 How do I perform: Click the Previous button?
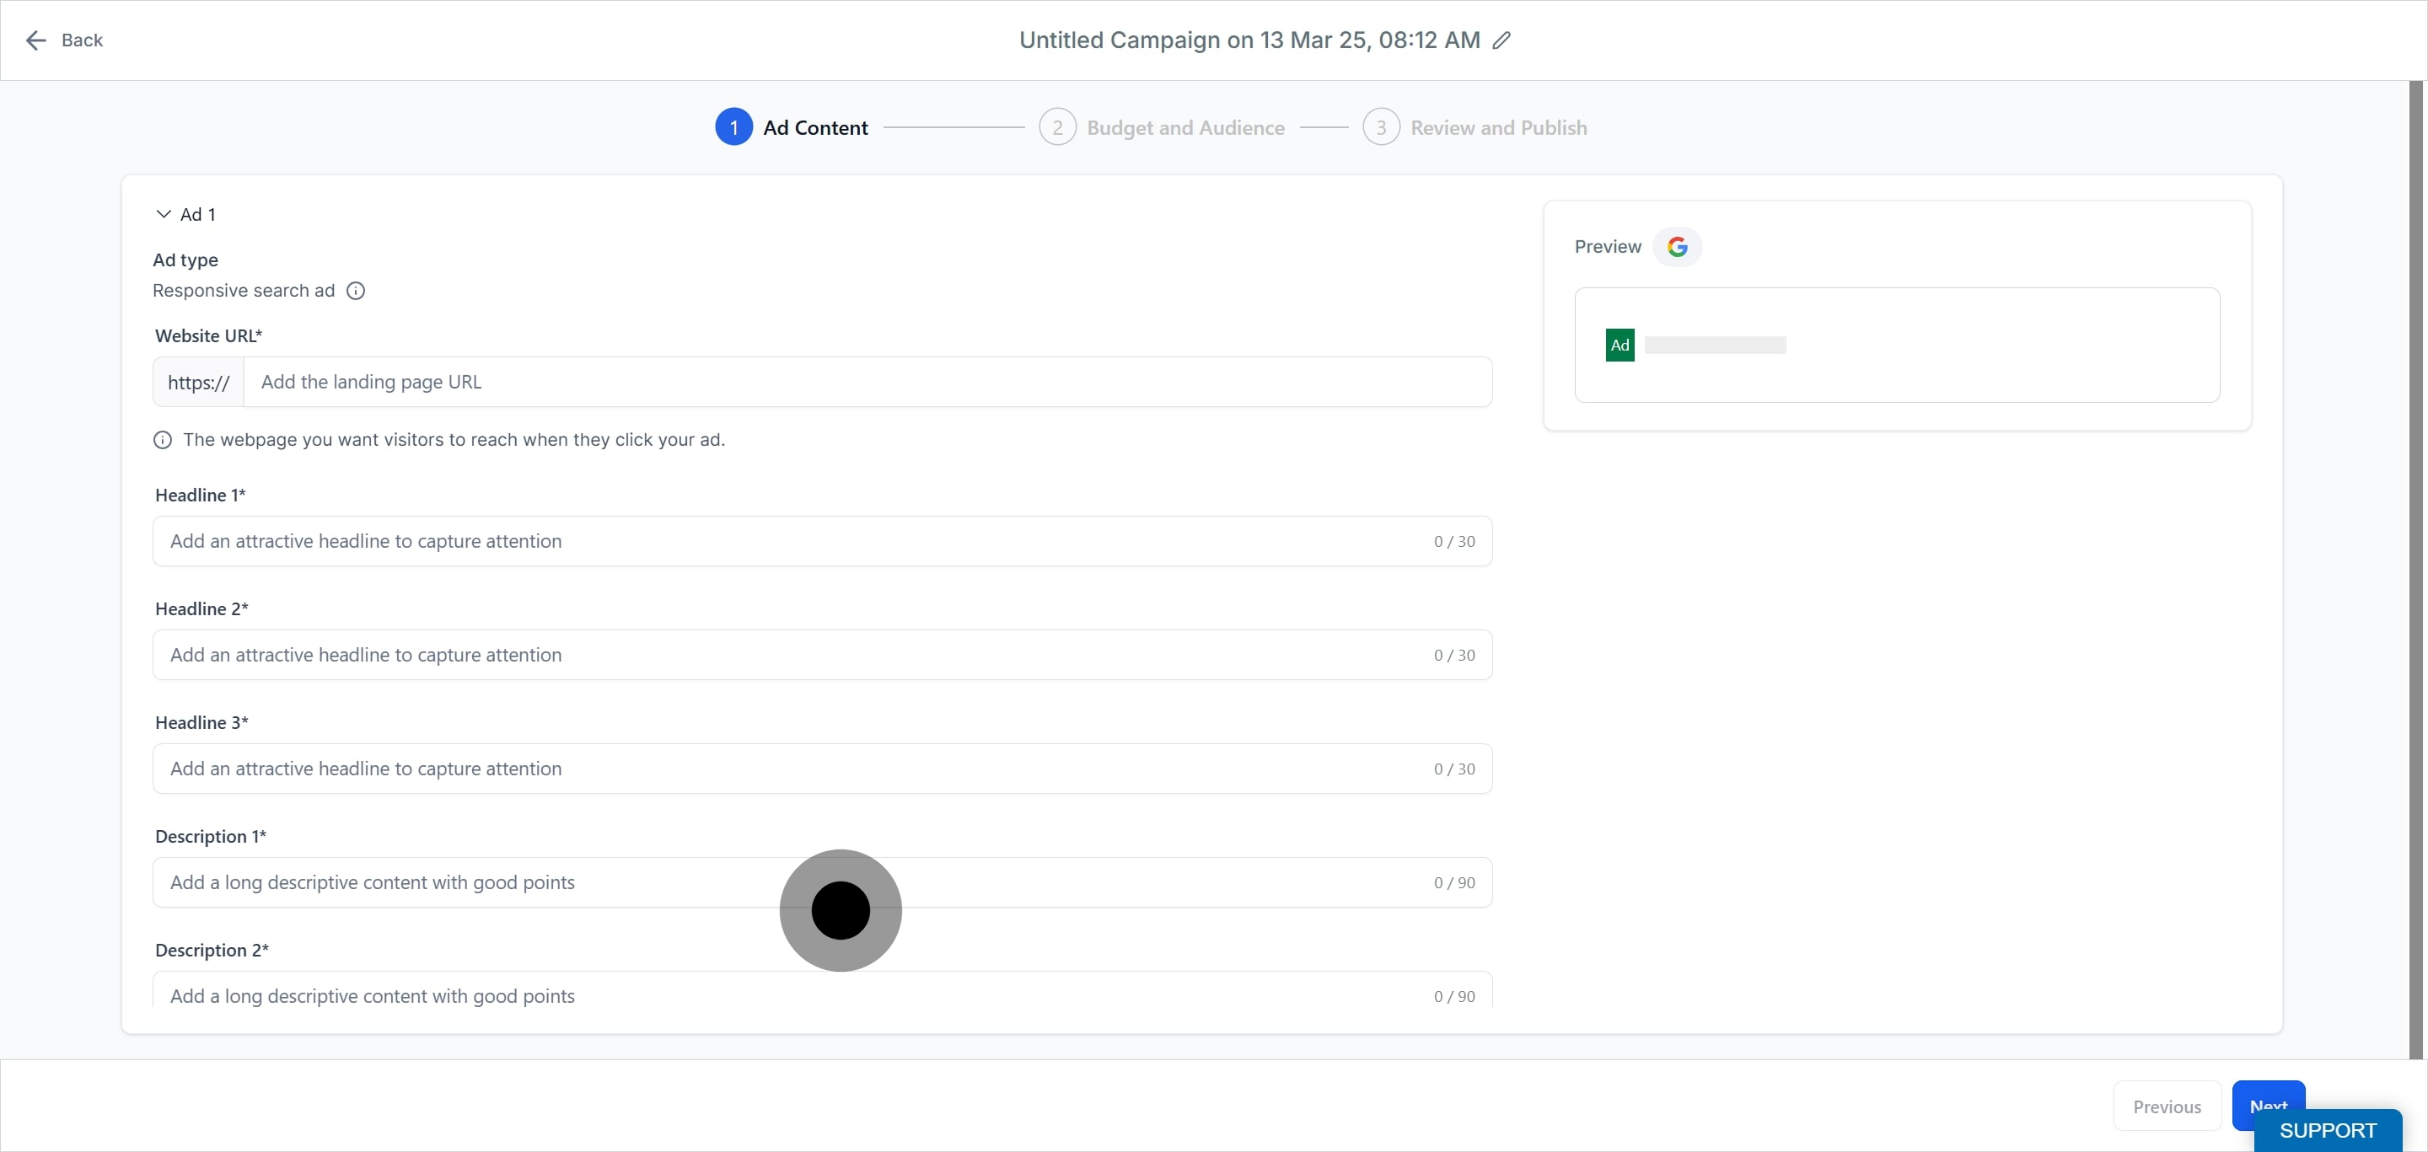pyautogui.click(x=2167, y=1107)
